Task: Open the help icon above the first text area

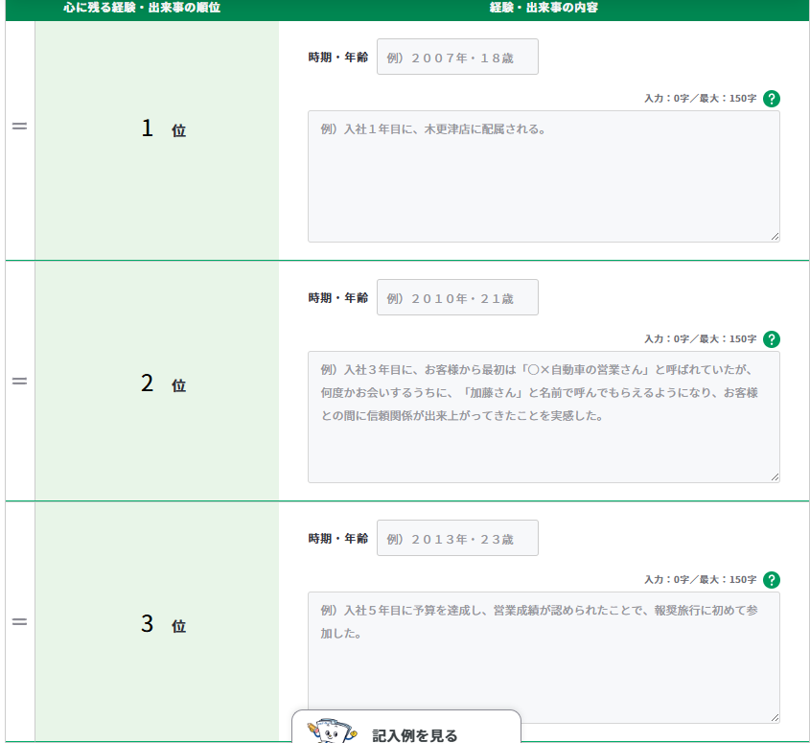Action: tap(772, 99)
